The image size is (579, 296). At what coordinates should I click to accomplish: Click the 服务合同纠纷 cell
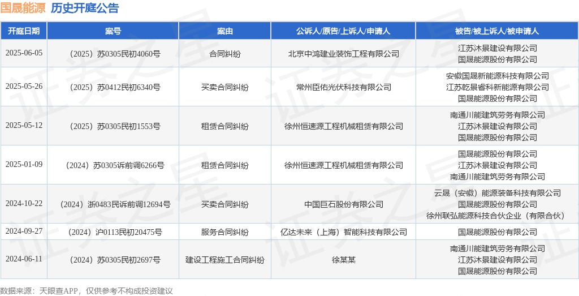[x=225, y=233]
